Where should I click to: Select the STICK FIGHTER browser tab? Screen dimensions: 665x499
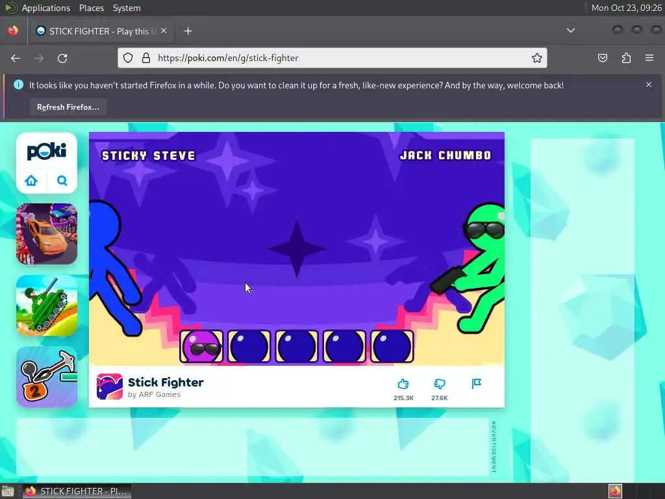(101, 31)
